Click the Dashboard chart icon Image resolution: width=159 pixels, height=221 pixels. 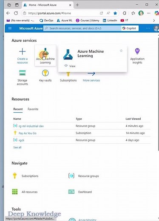coord(71,192)
